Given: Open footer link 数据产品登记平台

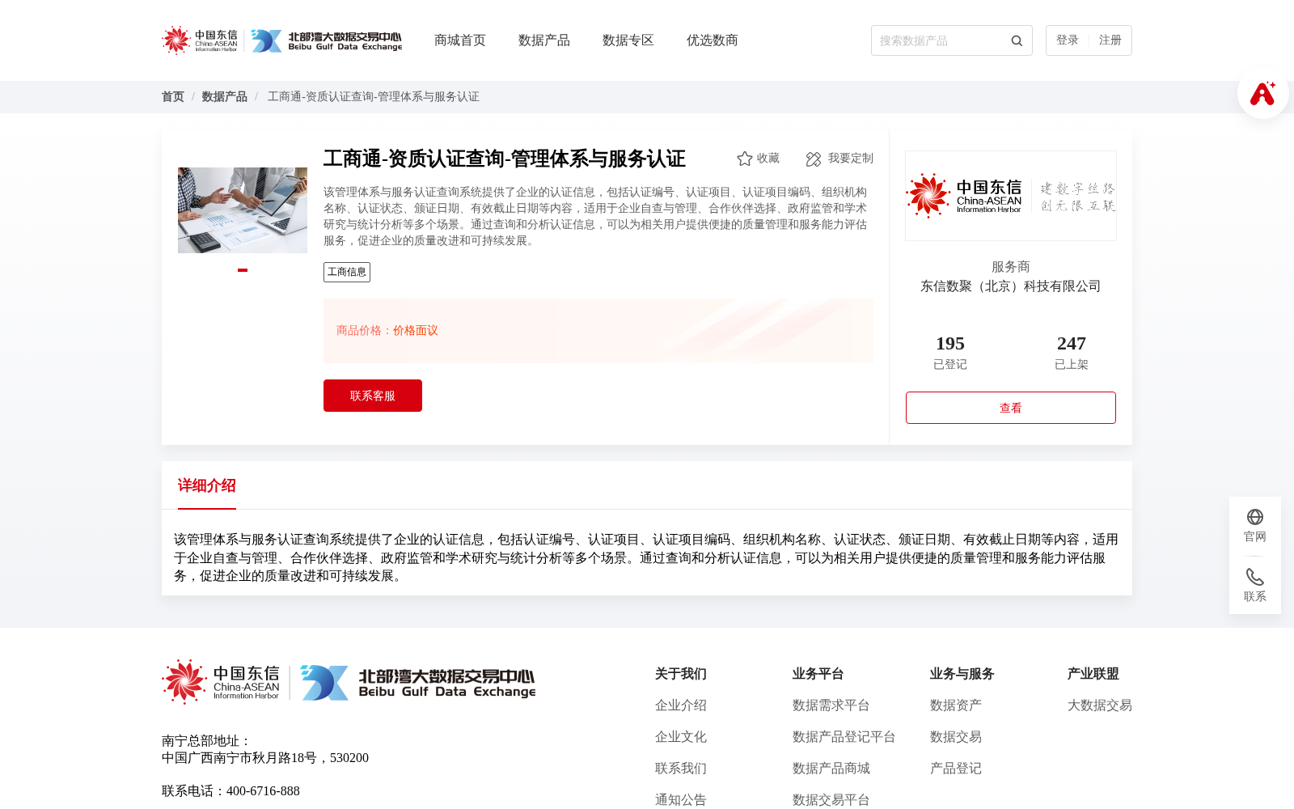Looking at the screenshot, I should tap(844, 737).
